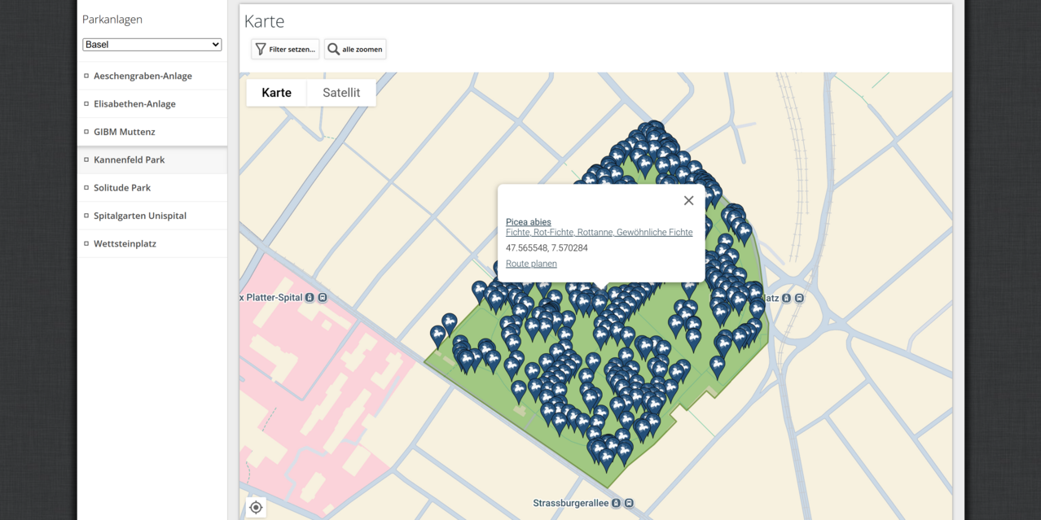
Task: Open the Basel city dropdown
Action: click(x=152, y=45)
